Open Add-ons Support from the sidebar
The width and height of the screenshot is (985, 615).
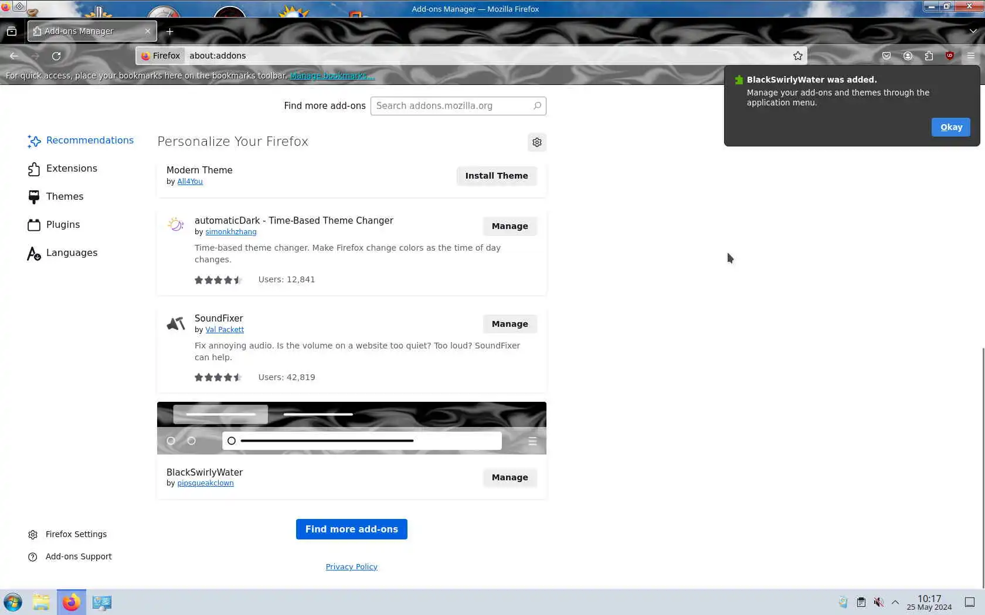click(x=70, y=556)
